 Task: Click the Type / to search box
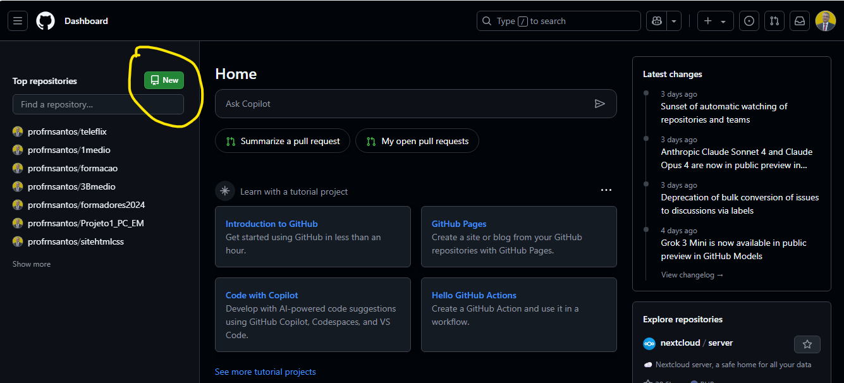tap(558, 21)
